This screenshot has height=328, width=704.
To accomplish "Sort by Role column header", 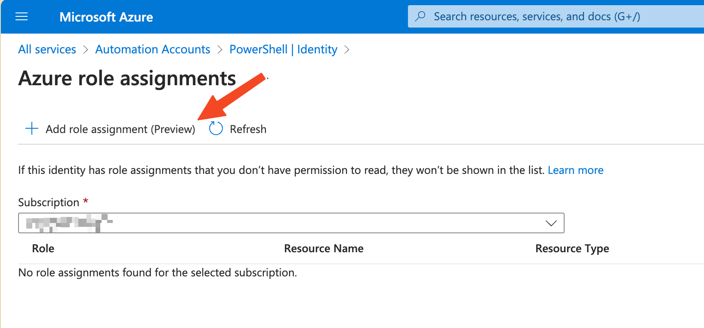I will [x=43, y=248].
